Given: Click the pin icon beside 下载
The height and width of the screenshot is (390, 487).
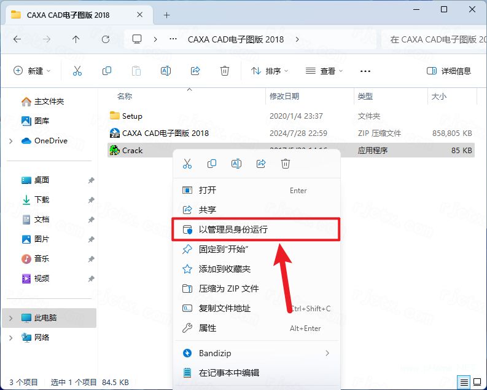Looking at the screenshot, I should [91, 200].
